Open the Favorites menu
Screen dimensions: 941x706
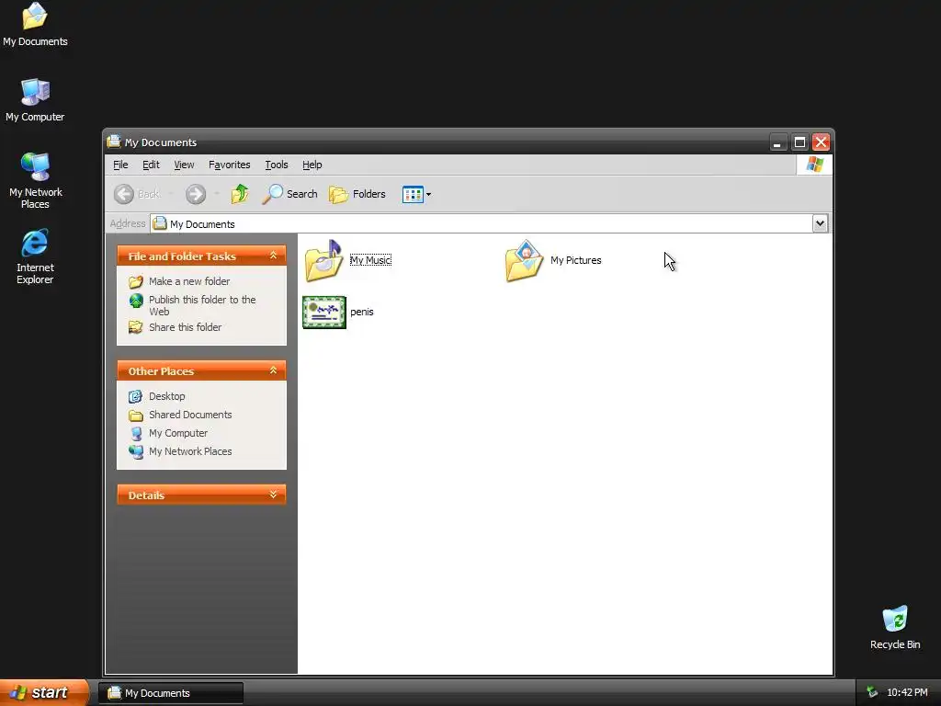(x=229, y=165)
